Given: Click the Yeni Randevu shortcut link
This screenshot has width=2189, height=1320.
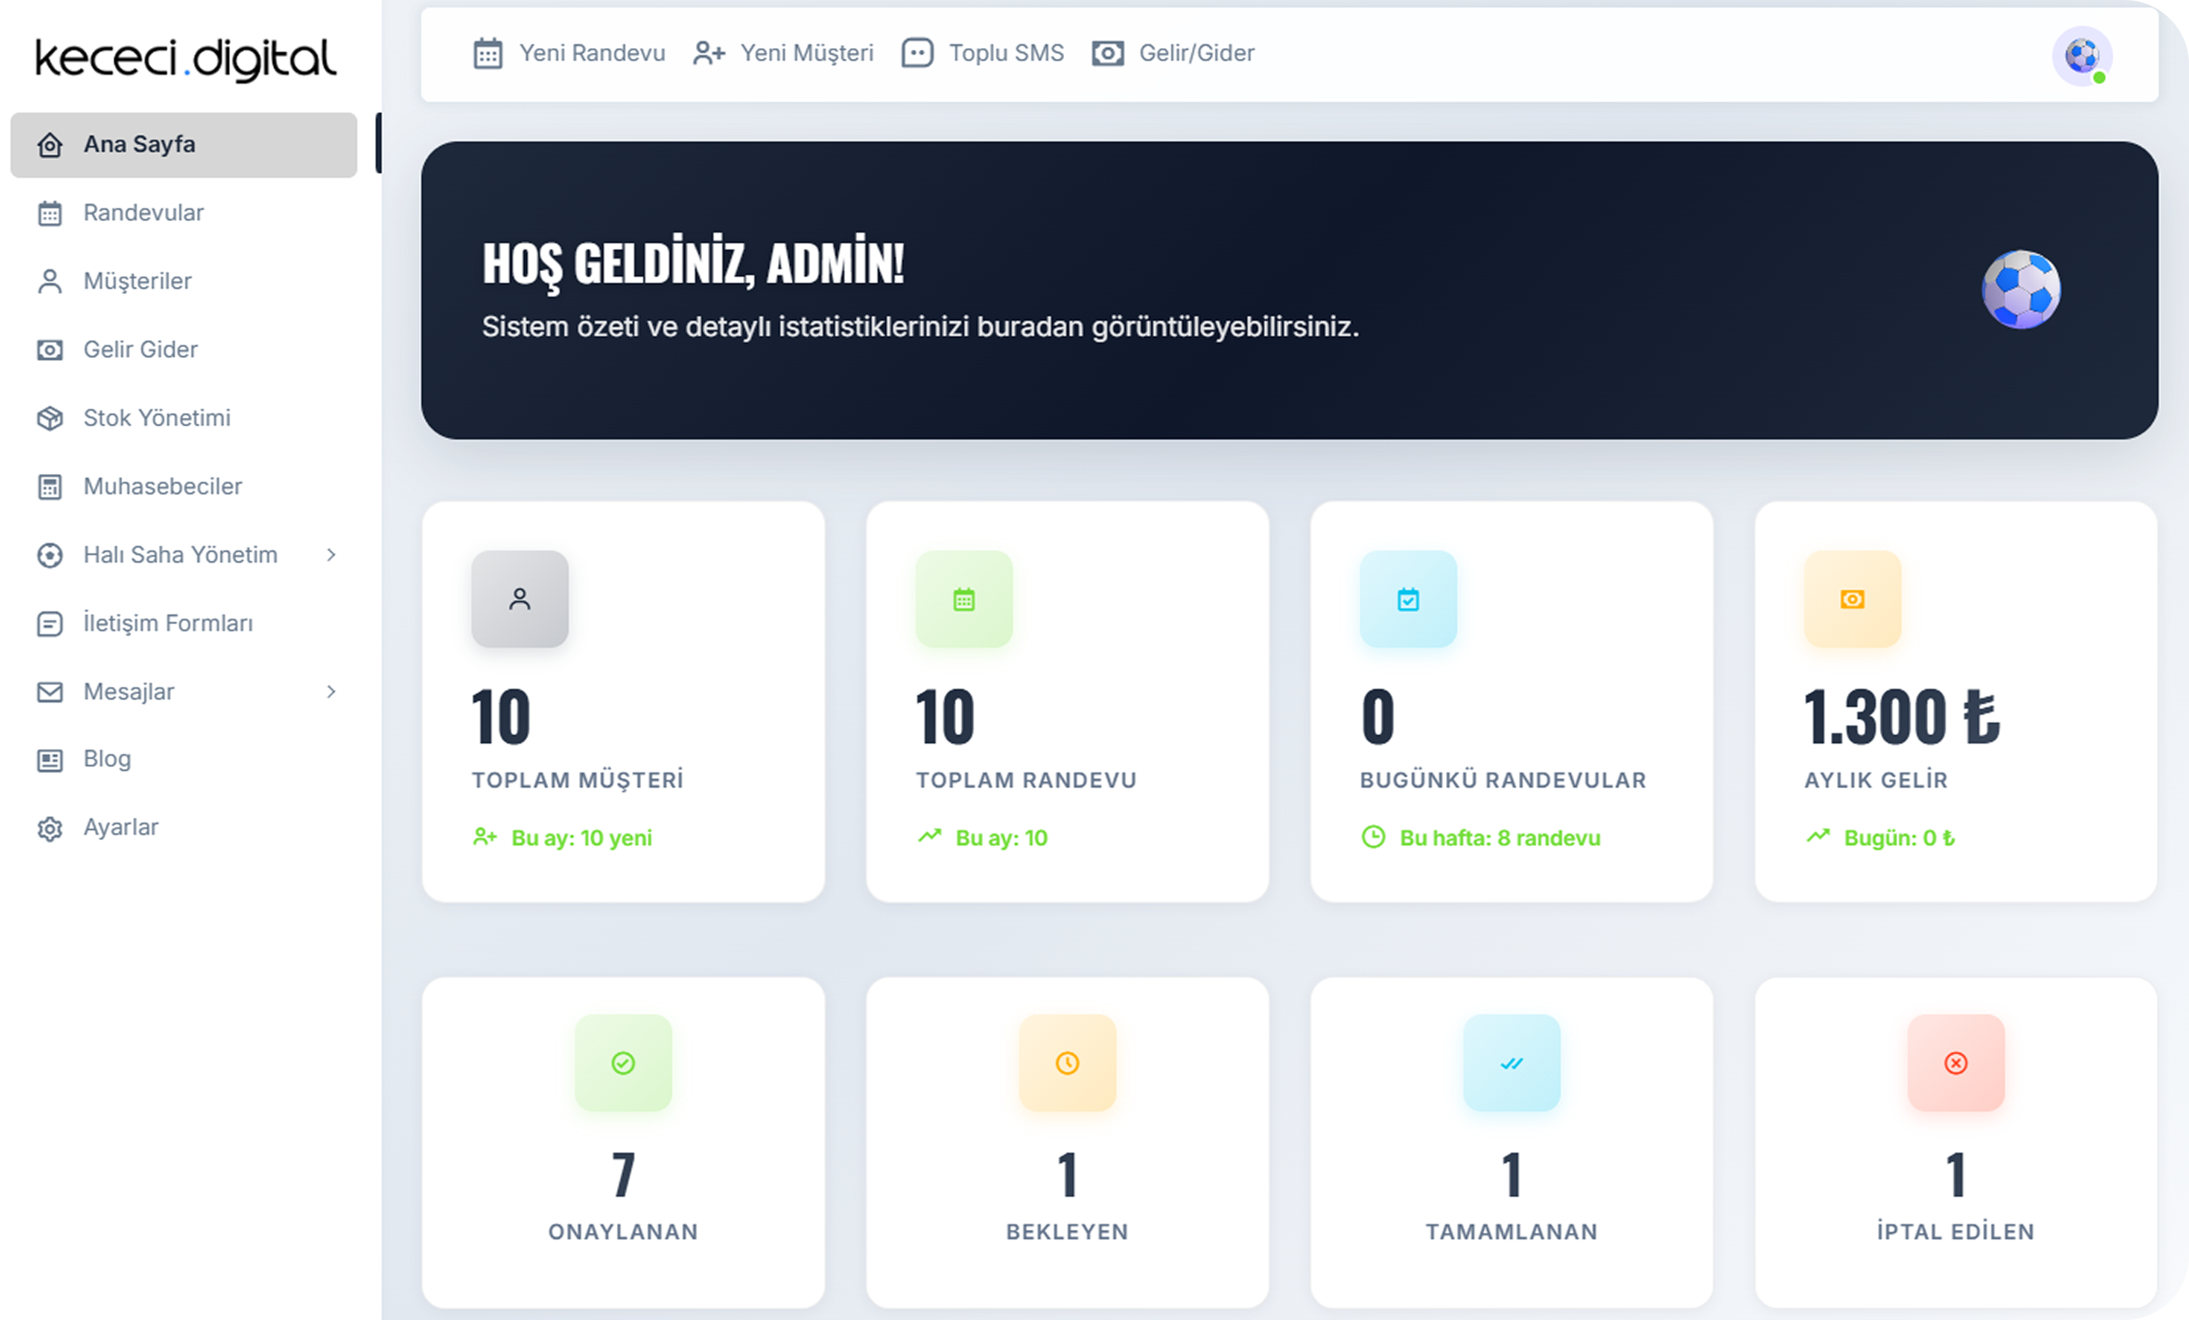Looking at the screenshot, I should tap(569, 53).
